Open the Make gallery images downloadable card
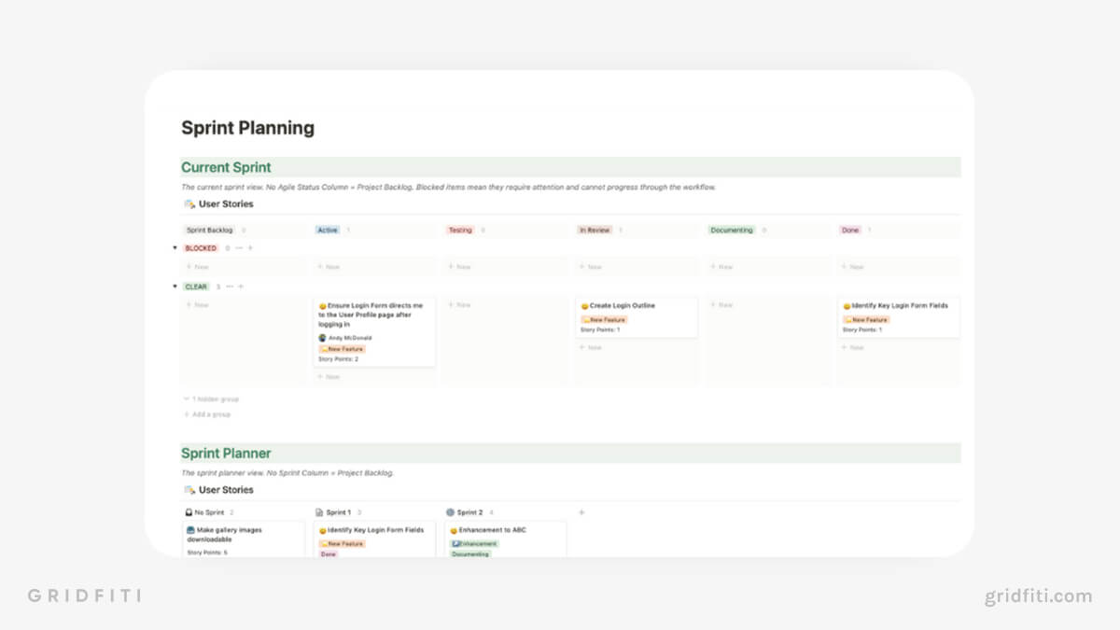Image resolution: width=1120 pixels, height=630 pixels. (x=244, y=539)
